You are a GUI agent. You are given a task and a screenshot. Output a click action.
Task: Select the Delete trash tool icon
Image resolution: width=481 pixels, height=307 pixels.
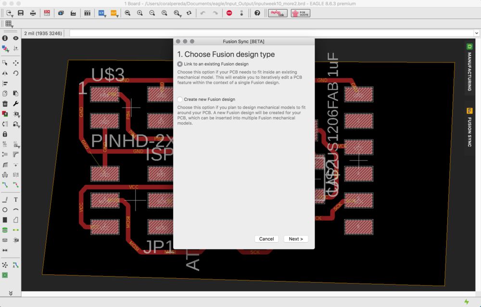(5, 104)
